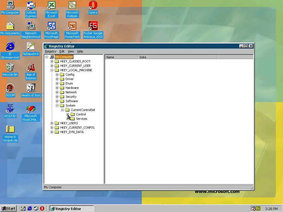Click the Opera quick launch icon in the taskbar
283x212 pixels.
click(x=42, y=209)
